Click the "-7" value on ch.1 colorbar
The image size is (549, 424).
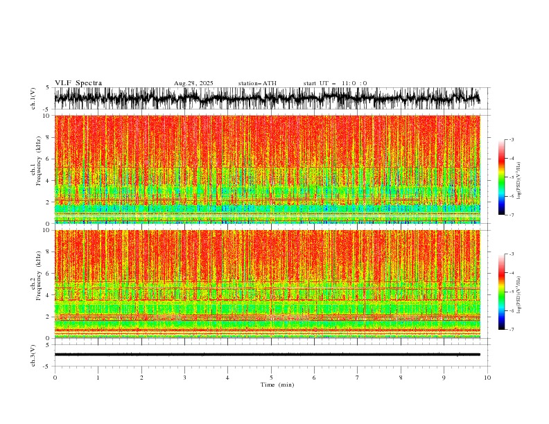point(512,215)
